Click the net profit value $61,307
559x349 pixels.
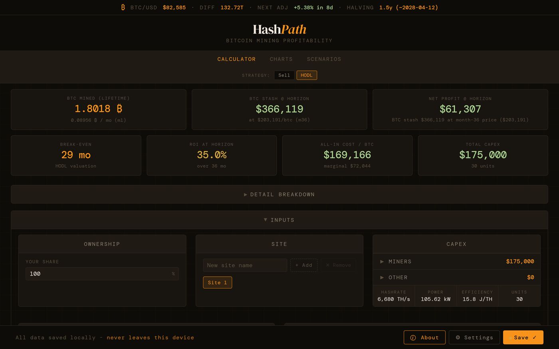460,109
